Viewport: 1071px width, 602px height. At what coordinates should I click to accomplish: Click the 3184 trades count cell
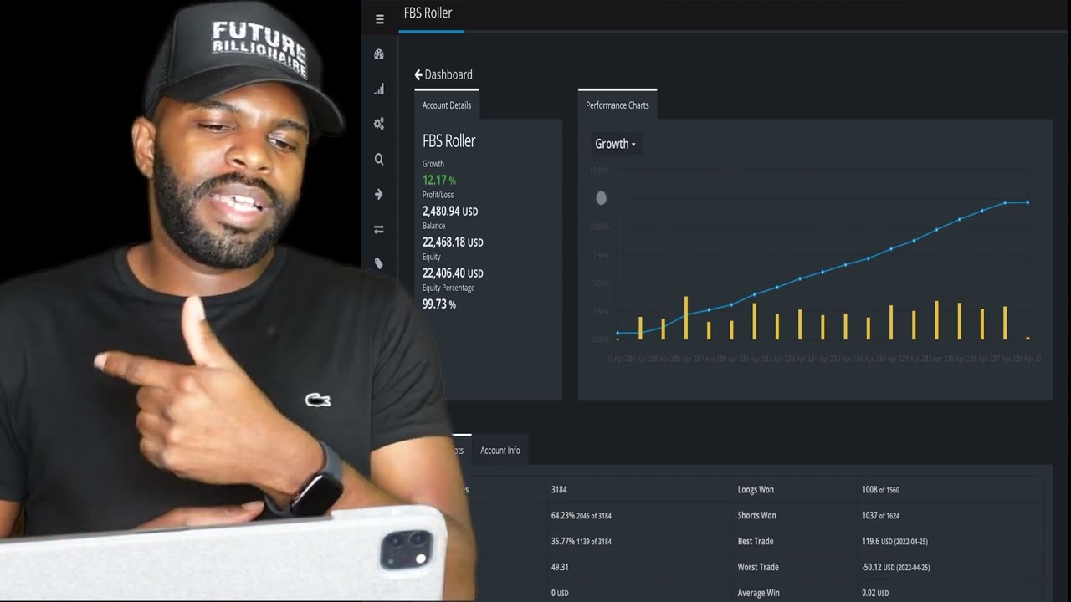pos(559,490)
